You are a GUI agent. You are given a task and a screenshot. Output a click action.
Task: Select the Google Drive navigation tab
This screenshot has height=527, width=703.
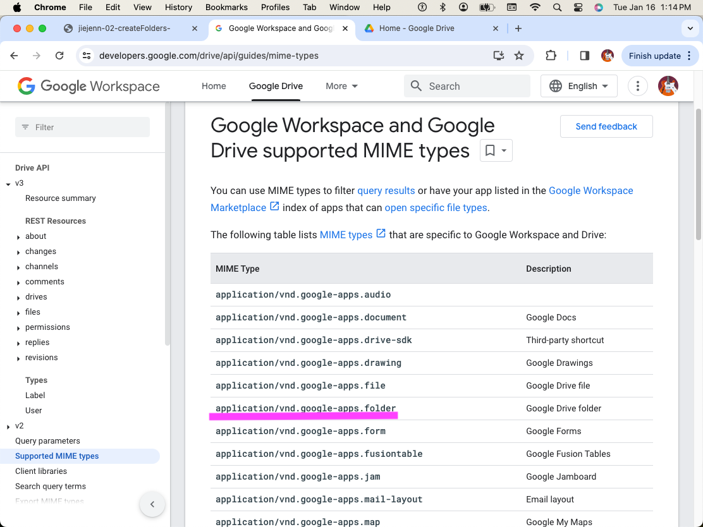click(x=276, y=86)
